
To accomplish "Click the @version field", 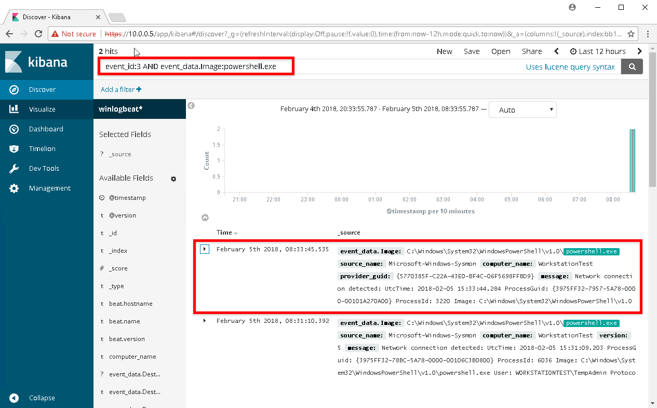I will pyautogui.click(x=123, y=215).
